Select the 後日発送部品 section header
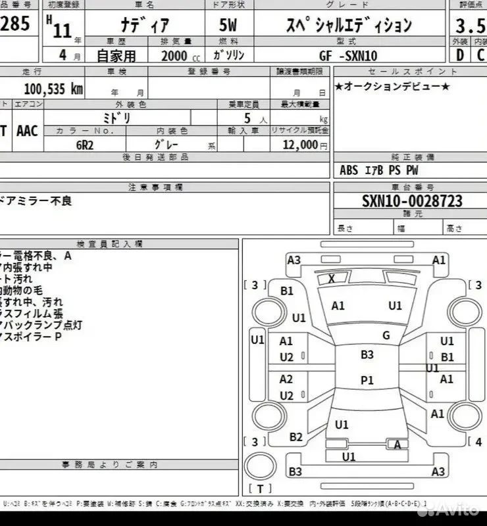 pos(155,157)
